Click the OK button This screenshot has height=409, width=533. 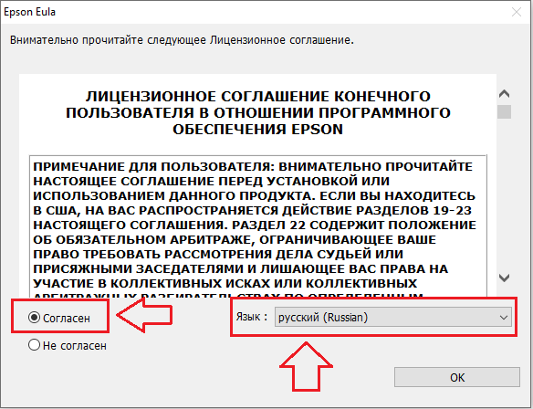(457, 377)
